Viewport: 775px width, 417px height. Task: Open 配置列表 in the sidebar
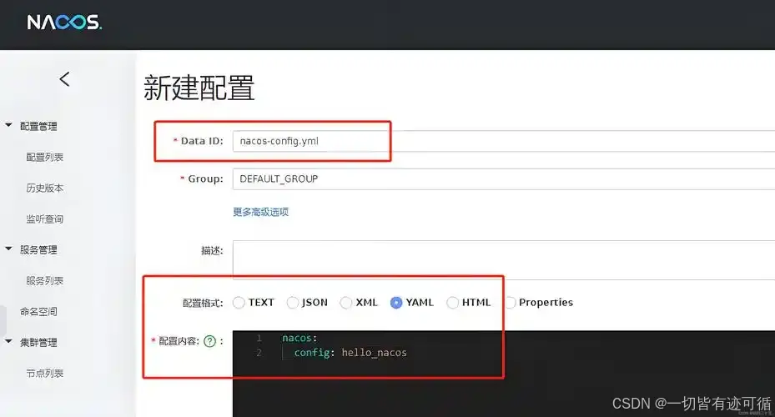pos(44,157)
